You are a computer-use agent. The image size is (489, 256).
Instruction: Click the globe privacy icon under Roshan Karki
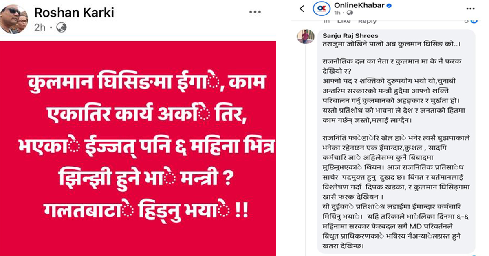(62, 28)
